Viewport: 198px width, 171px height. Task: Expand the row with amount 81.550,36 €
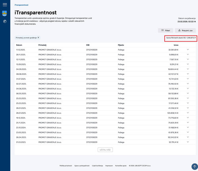[188, 98]
